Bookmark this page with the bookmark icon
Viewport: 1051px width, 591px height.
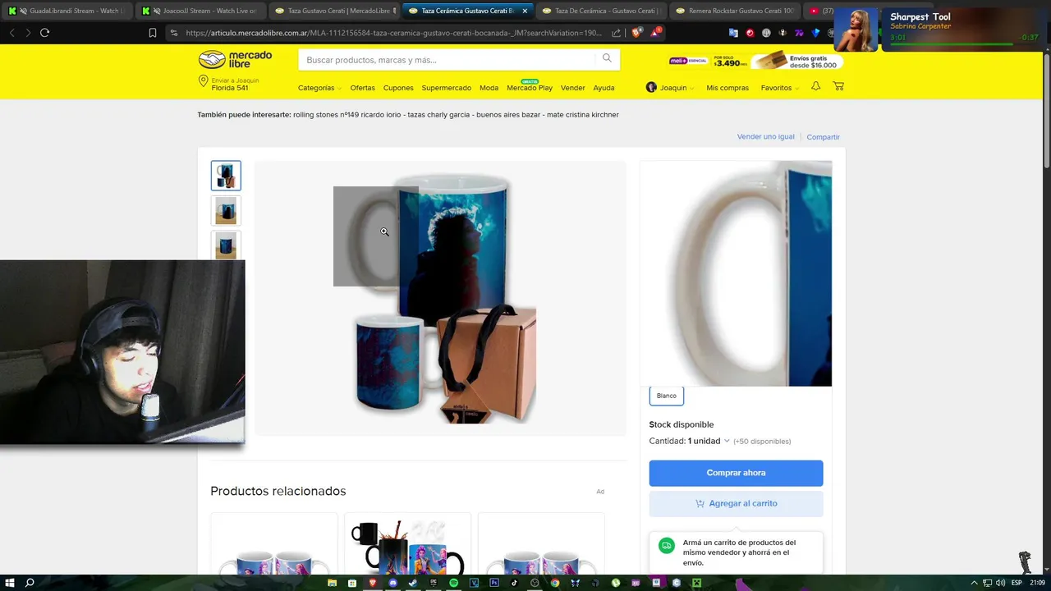153,33
